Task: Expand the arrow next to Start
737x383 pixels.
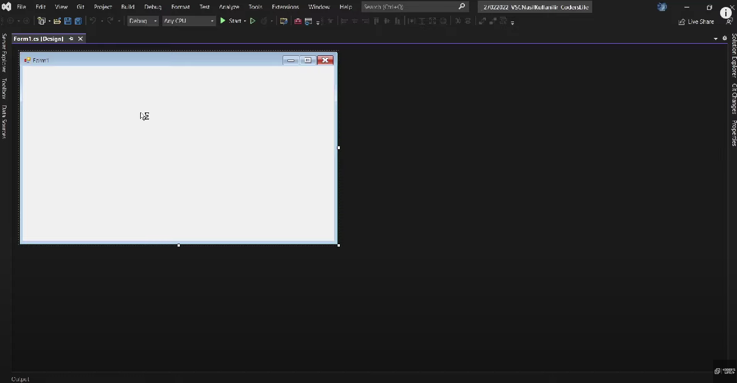Action: click(x=245, y=21)
